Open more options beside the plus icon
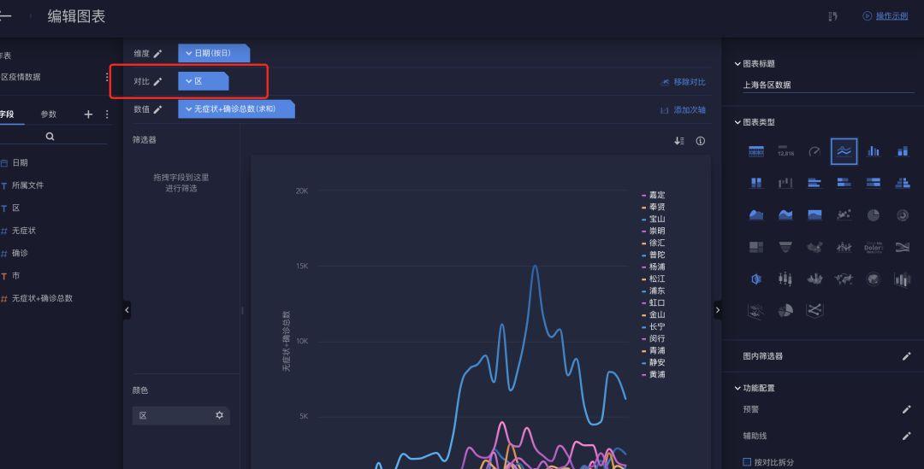The height and width of the screenshot is (469, 924). pyautogui.click(x=107, y=114)
